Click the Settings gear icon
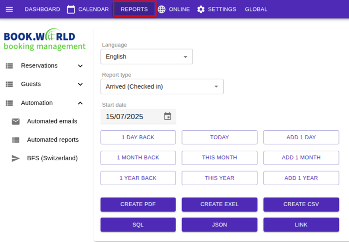 [201, 9]
